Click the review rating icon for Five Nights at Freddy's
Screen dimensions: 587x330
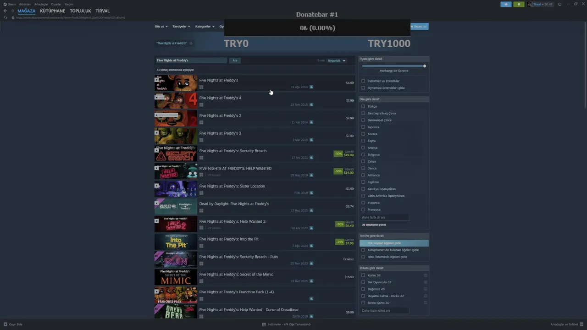point(311,87)
